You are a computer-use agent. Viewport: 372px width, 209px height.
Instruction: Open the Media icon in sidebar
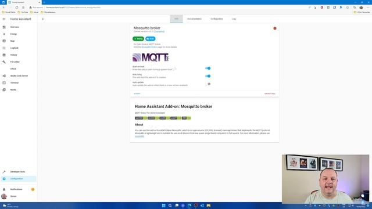4,90
